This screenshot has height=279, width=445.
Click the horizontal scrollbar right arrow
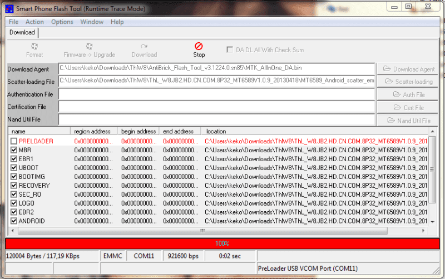tap(423, 231)
